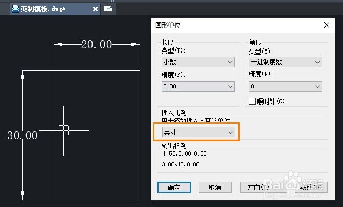This screenshot has height=207, width=343.
Task: Switch to the 英制模板.dwg drawing tab
Action: click(55, 9)
